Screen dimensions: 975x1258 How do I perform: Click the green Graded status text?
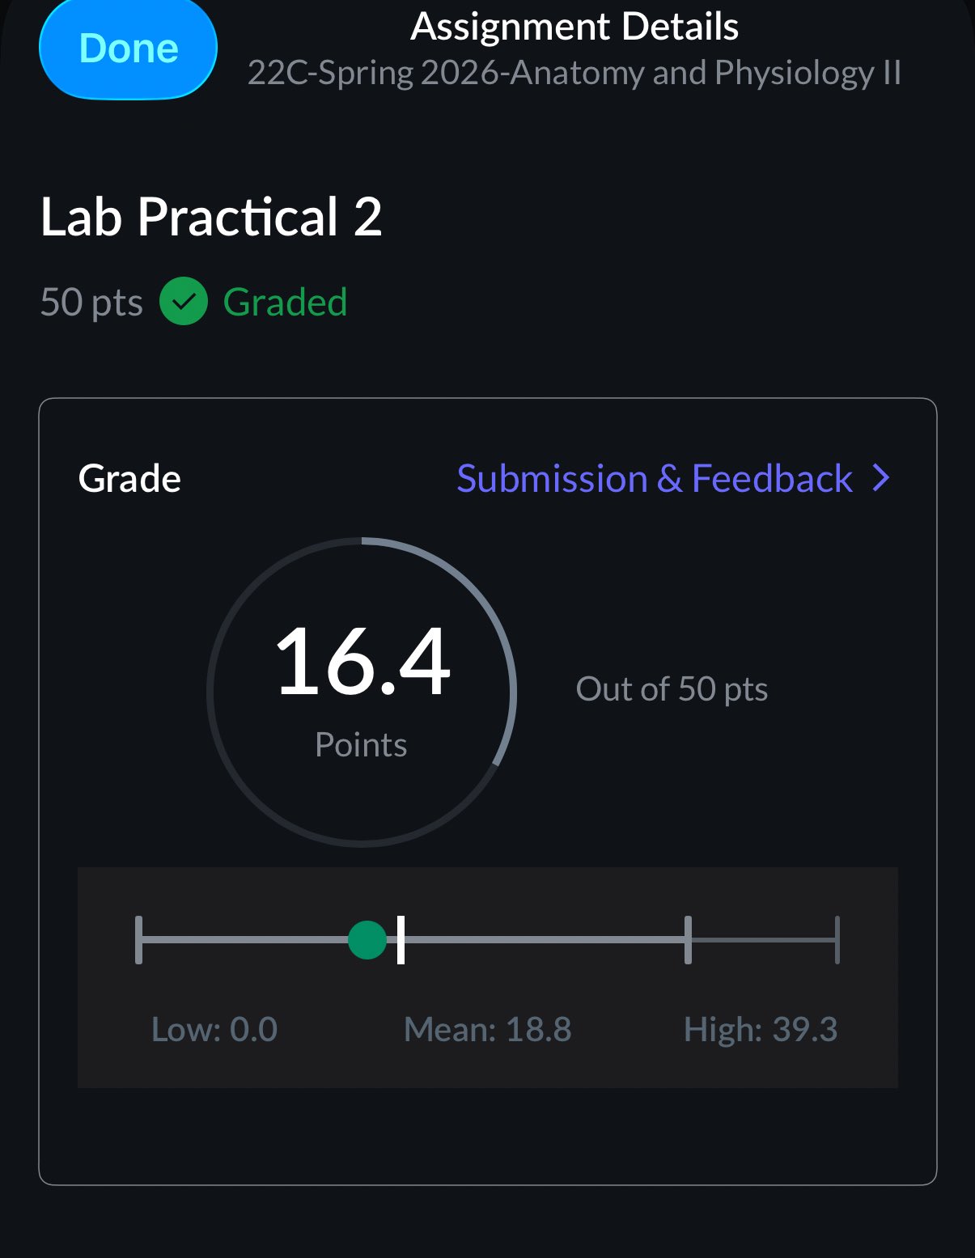point(285,303)
